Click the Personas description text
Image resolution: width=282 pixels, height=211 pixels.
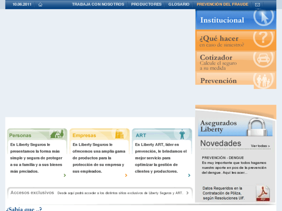click(x=36, y=158)
